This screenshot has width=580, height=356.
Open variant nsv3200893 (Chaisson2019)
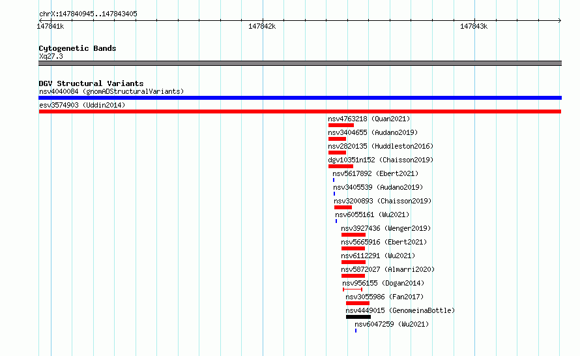[x=383, y=201]
